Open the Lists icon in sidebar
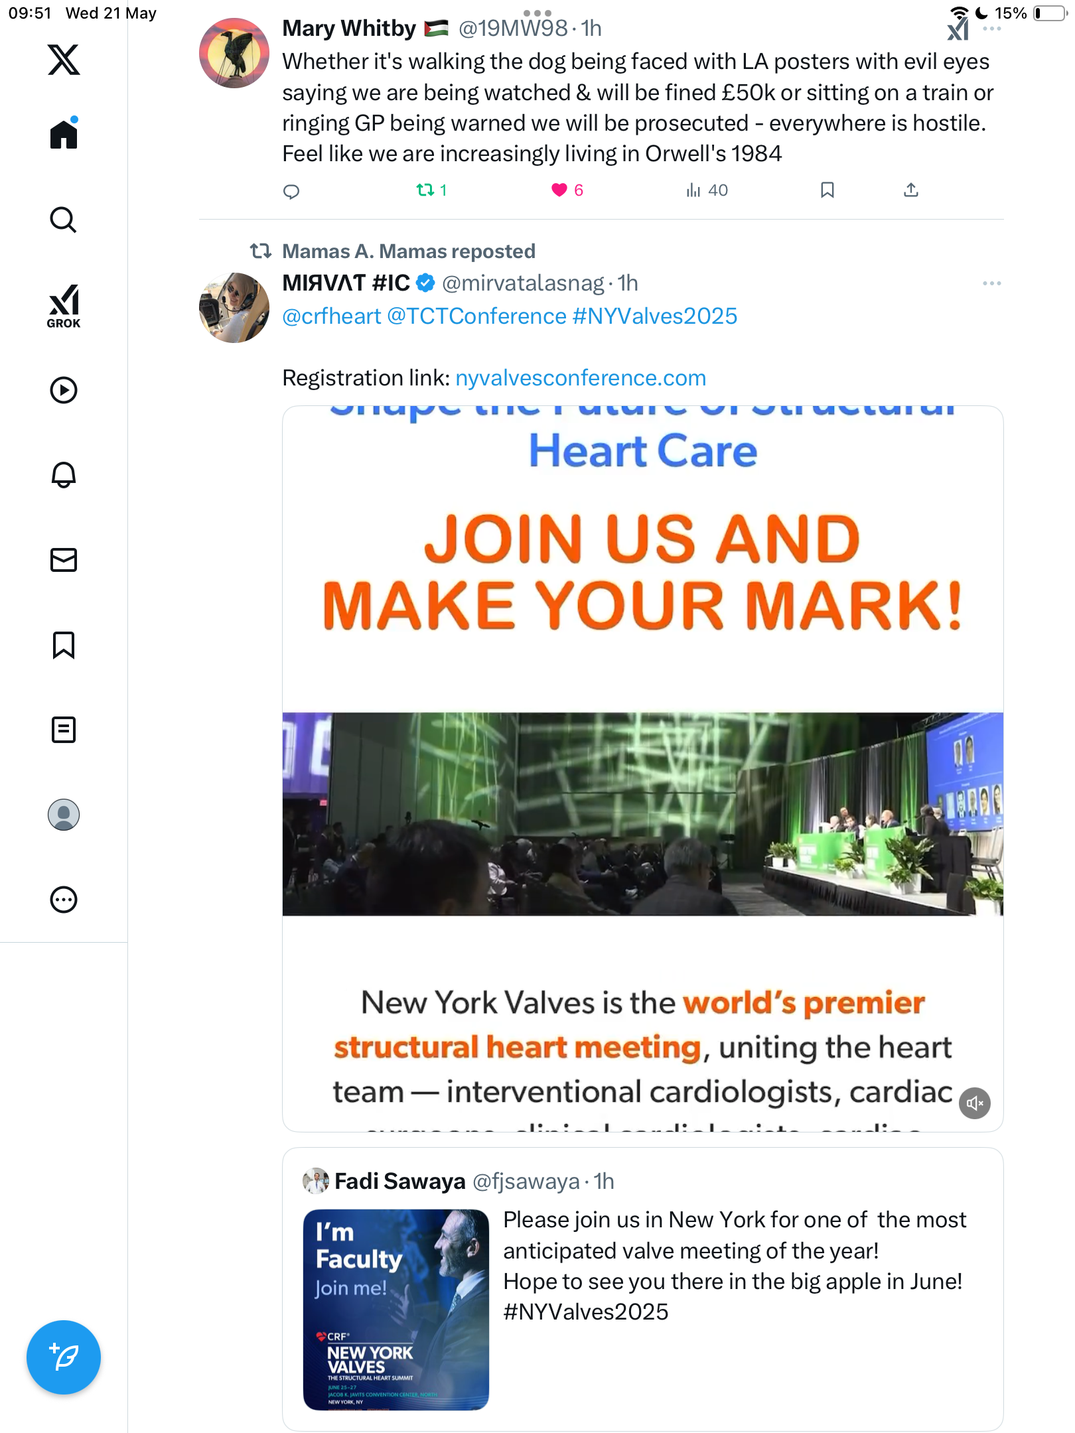 [64, 730]
